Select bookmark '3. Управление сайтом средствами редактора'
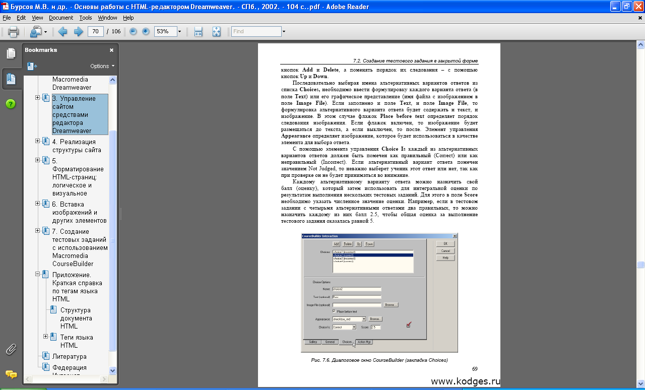 tap(80, 114)
